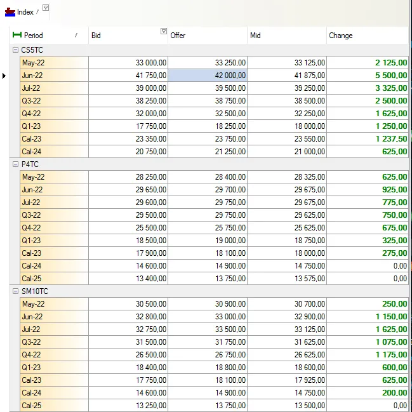Collapse the SM10TC group

coord(15,291)
